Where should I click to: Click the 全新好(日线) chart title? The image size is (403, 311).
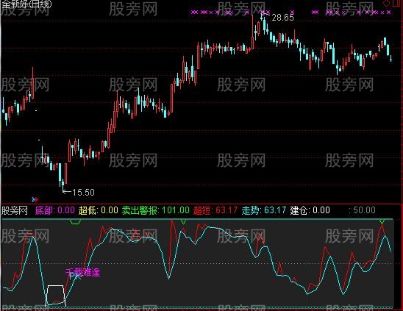pyautogui.click(x=26, y=4)
